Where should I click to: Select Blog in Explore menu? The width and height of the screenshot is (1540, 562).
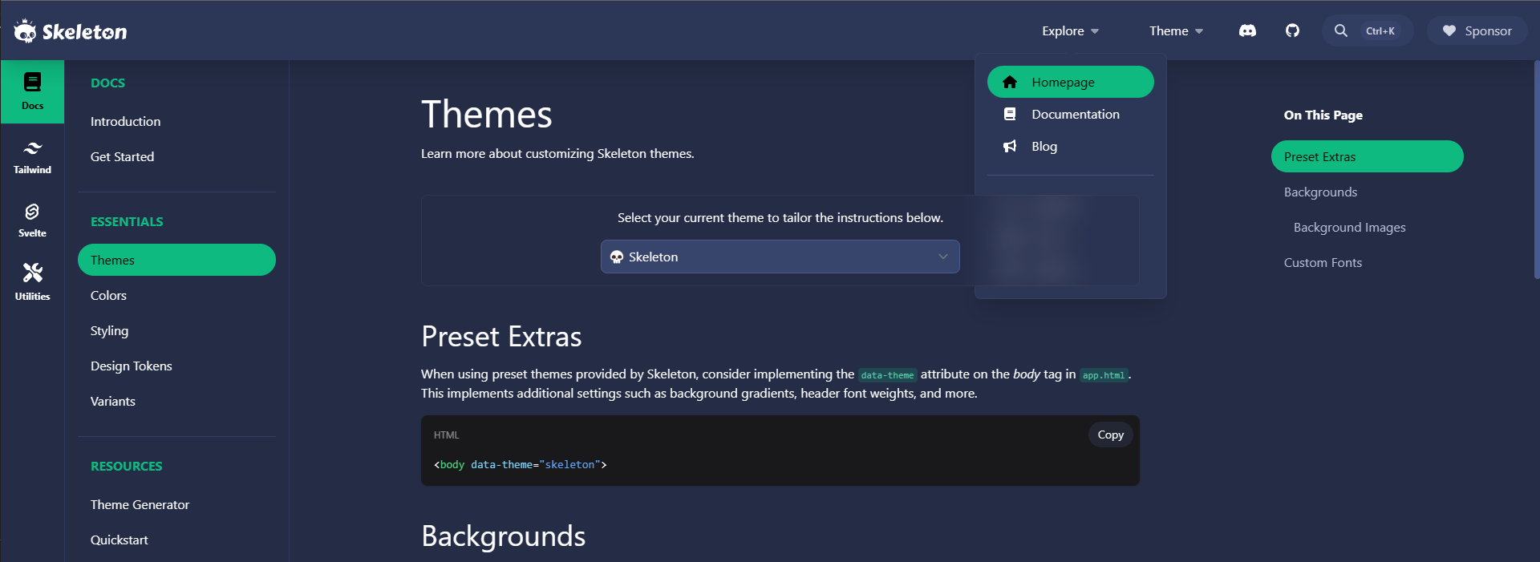pyautogui.click(x=1071, y=146)
